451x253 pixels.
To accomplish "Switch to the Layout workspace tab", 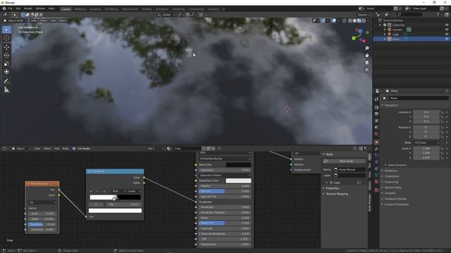I will coord(66,9).
